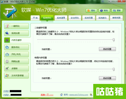
Task: Open the 开机/关机 sidebar section
Action: pyautogui.click(x=16, y=54)
